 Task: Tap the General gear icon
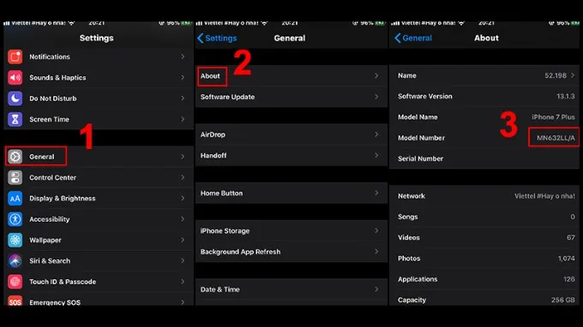15,157
